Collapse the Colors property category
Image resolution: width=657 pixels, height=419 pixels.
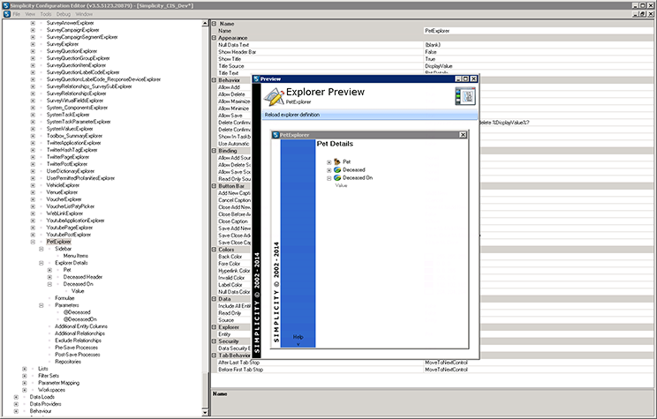pos(214,250)
